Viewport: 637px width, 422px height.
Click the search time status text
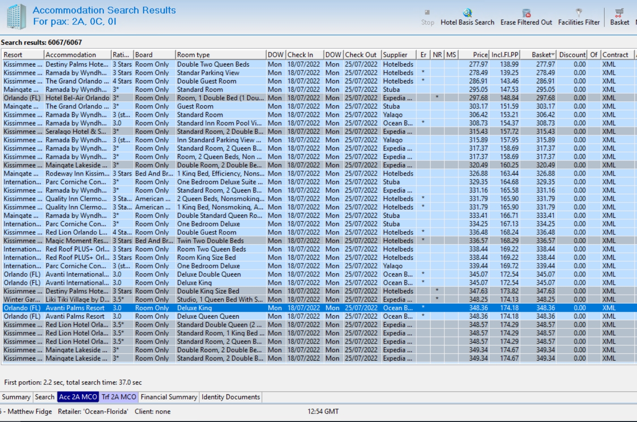coord(73,382)
